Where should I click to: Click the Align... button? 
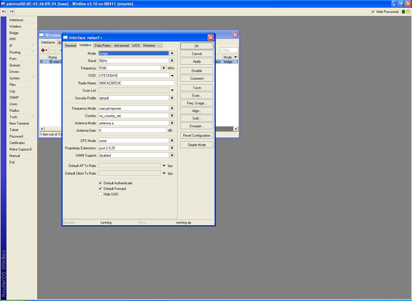coord(197,111)
